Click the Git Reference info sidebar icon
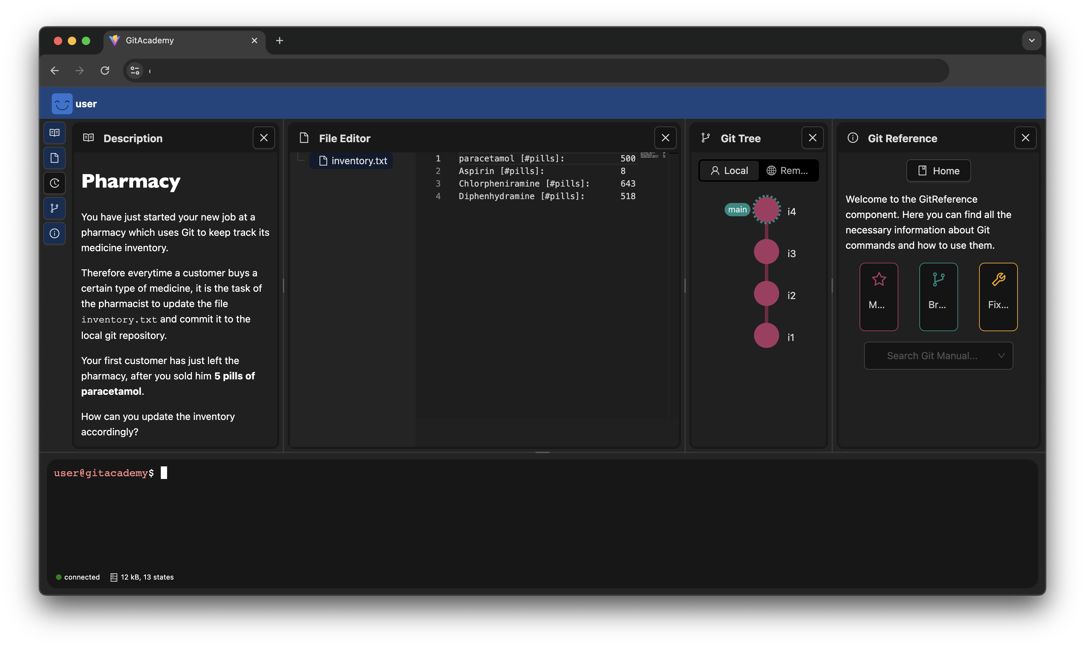The width and height of the screenshot is (1085, 647). [x=55, y=233]
